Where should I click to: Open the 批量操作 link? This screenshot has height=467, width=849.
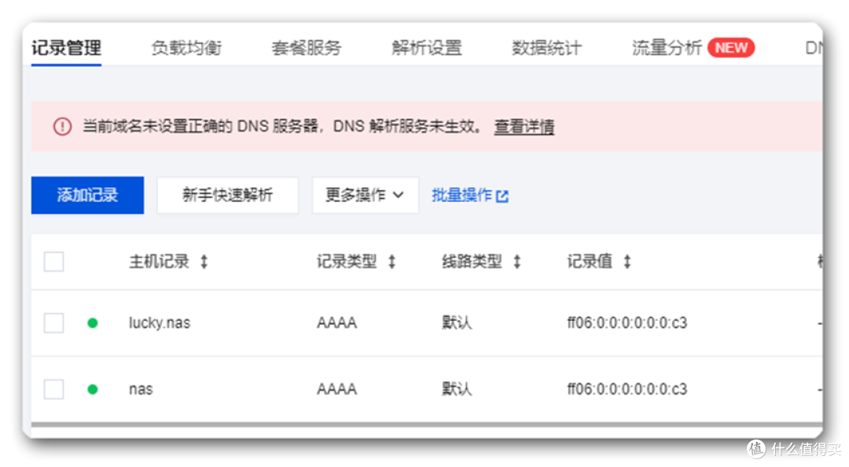point(469,195)
